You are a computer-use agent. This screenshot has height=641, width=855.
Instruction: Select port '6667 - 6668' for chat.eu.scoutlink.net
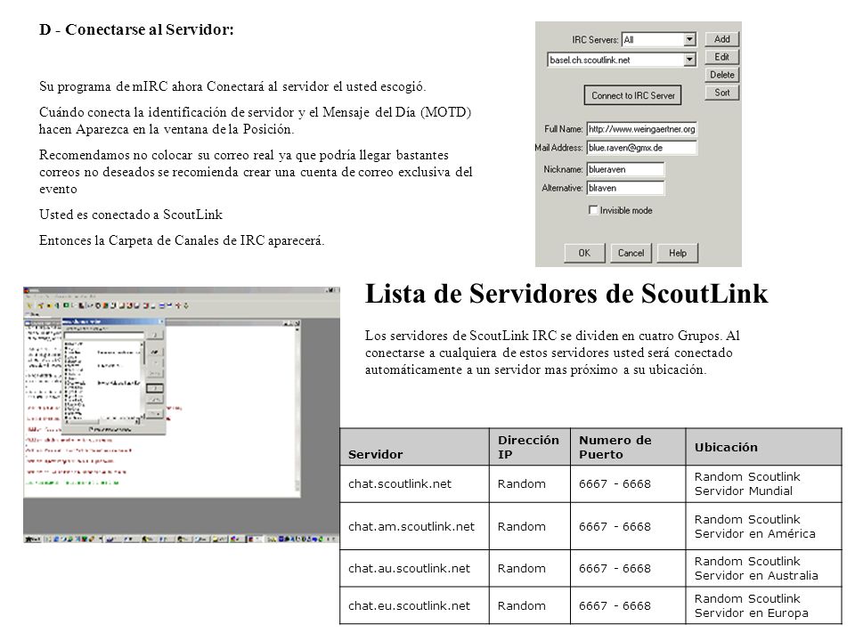[x=628, y=605]
